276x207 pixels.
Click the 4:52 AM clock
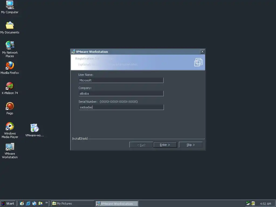click(265, 204)
